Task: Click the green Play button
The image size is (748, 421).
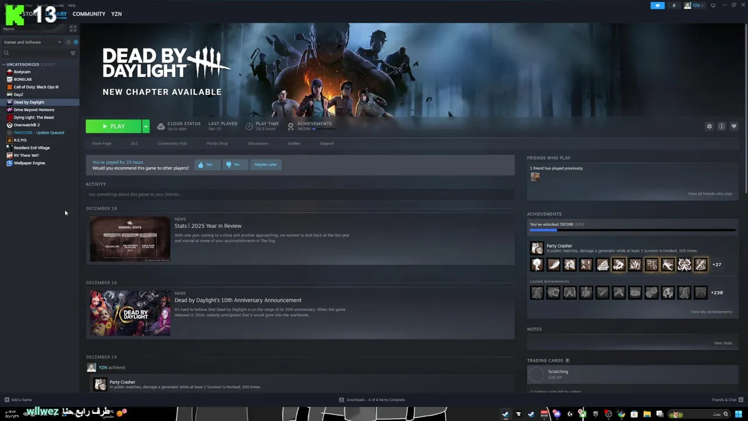Action: 113,126
